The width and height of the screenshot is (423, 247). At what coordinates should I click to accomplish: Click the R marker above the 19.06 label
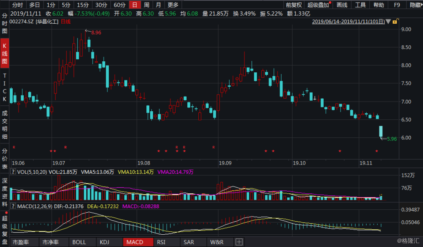[14, 147]
